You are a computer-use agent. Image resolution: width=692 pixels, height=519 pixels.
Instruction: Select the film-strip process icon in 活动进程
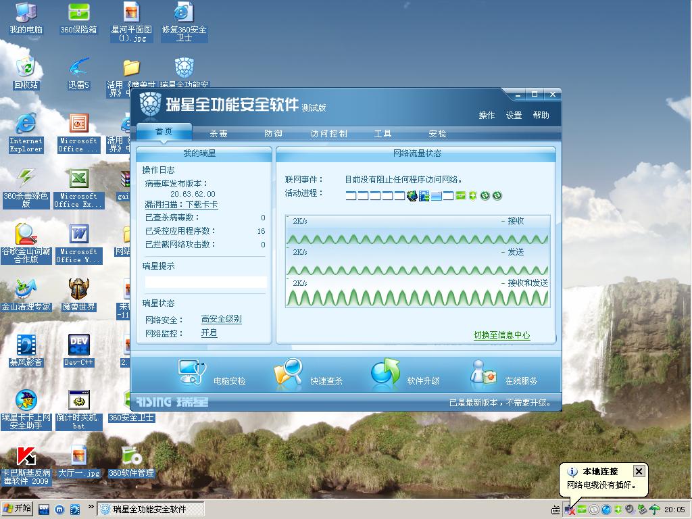coord(424,195)
